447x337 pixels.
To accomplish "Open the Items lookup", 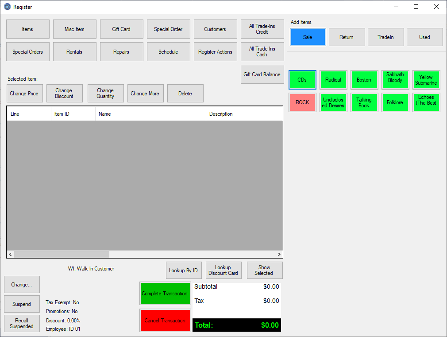I will (x=27, y=29).
